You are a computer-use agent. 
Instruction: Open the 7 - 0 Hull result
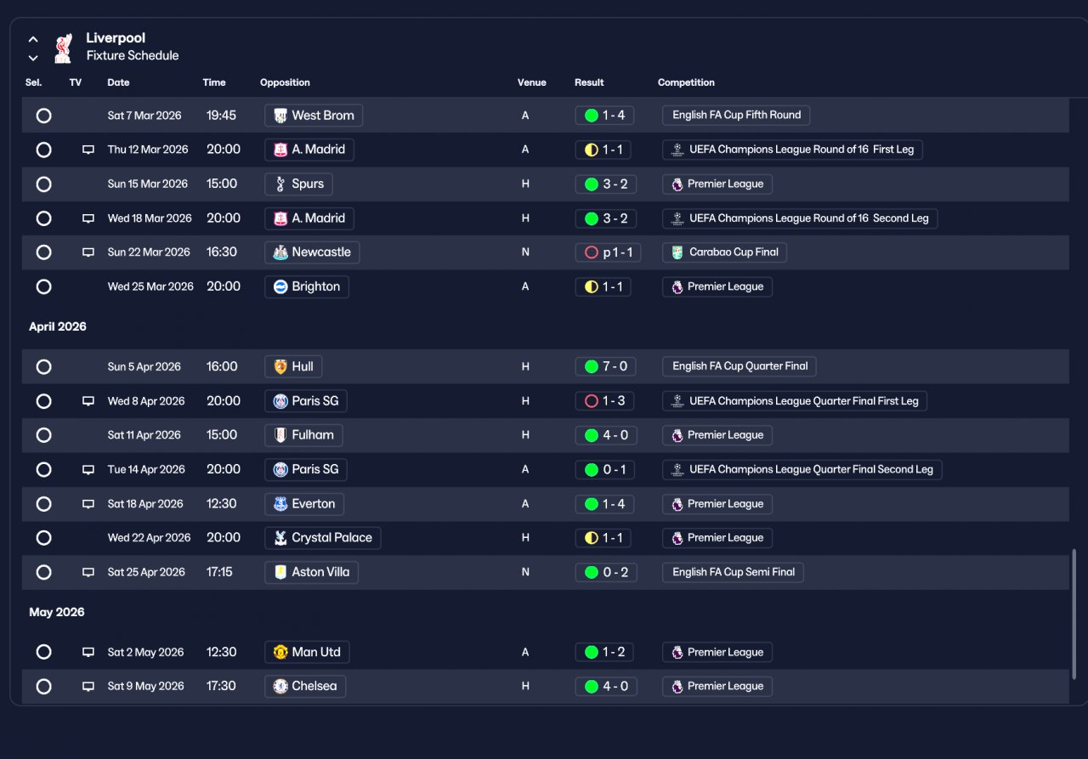pyautogui.click(x=605, y=367)
